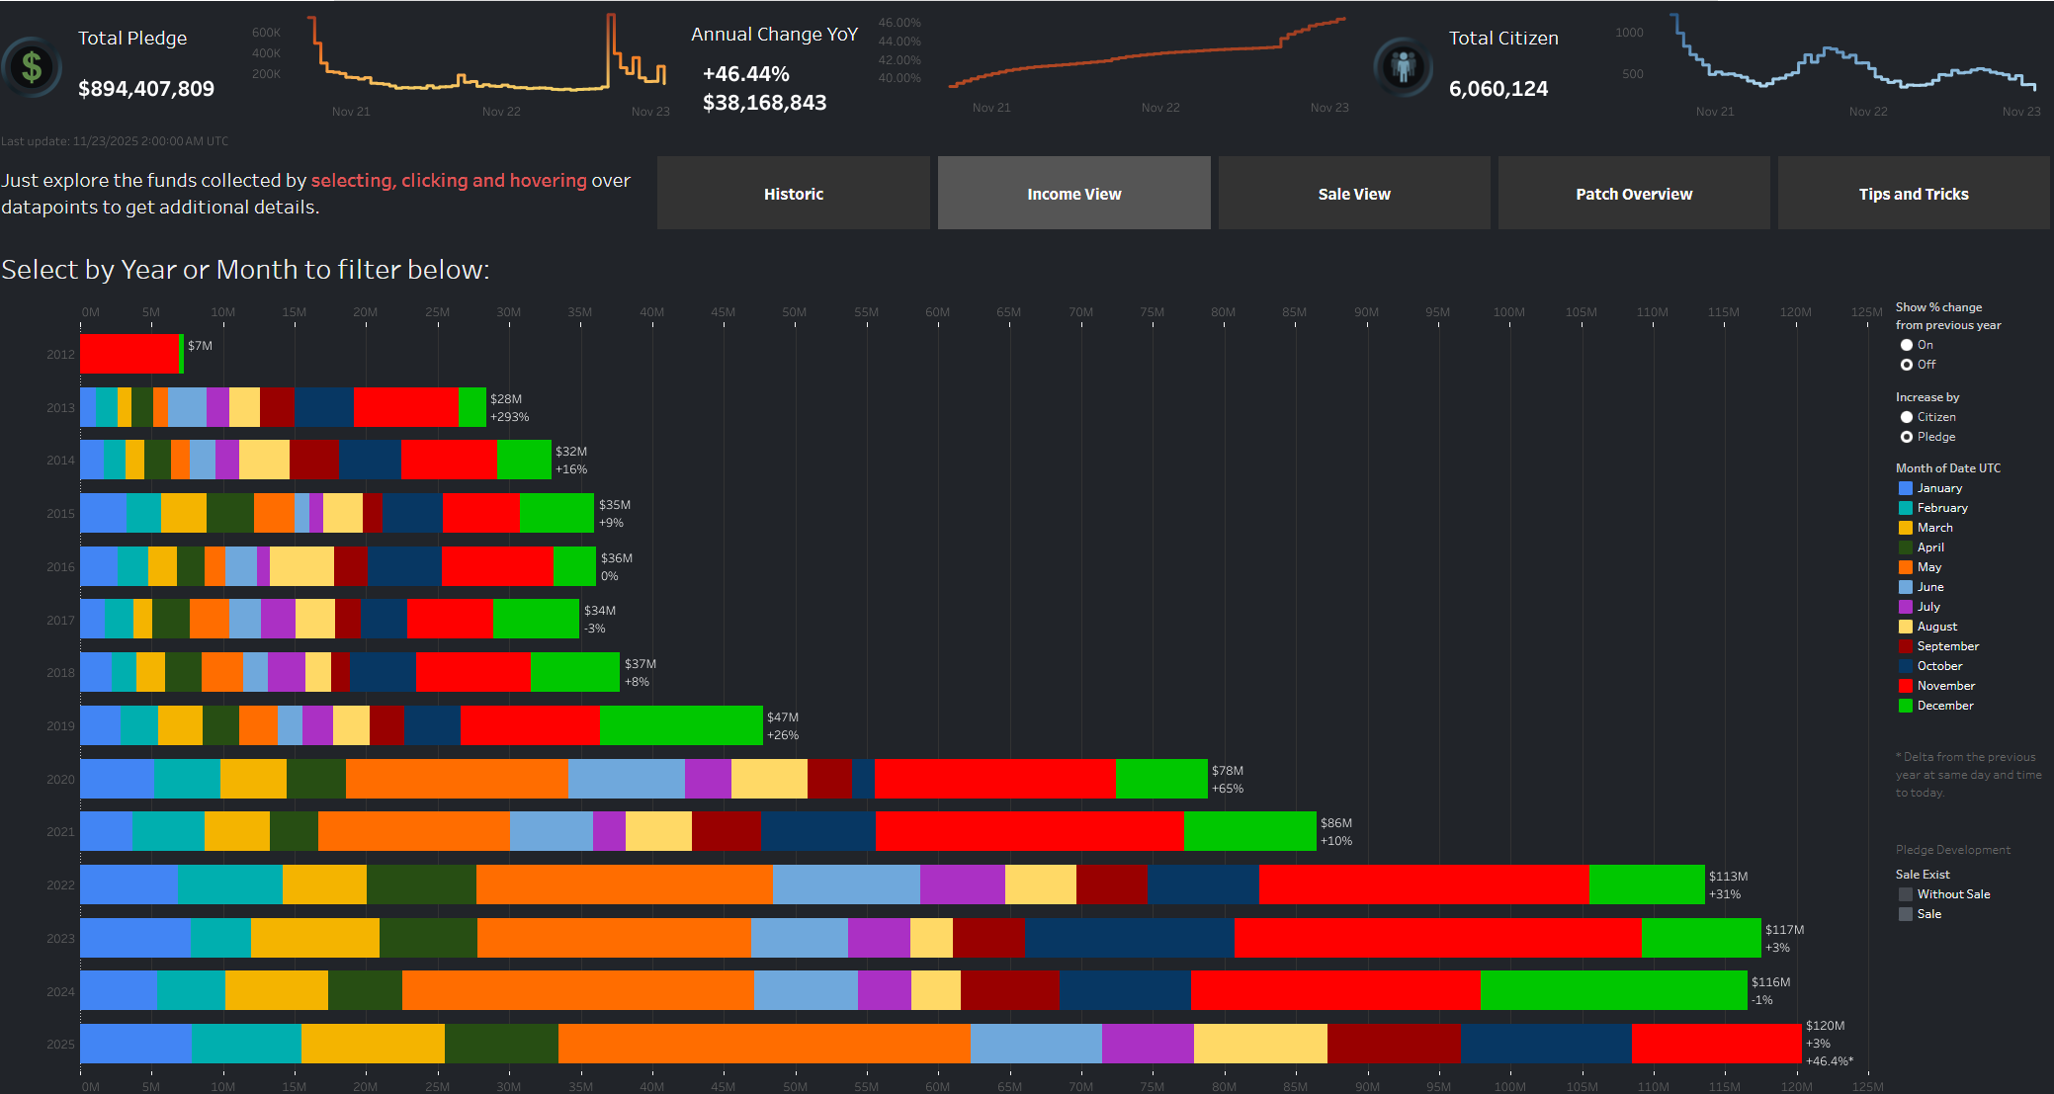Switch to the Sale View tab
This screenshot has width=2054, height=1094.
[1353, 194]
